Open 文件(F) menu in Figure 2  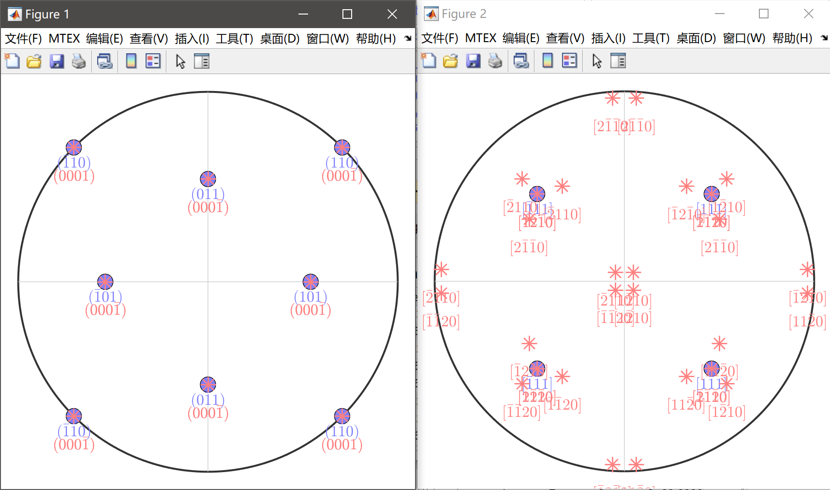[440, 38]
